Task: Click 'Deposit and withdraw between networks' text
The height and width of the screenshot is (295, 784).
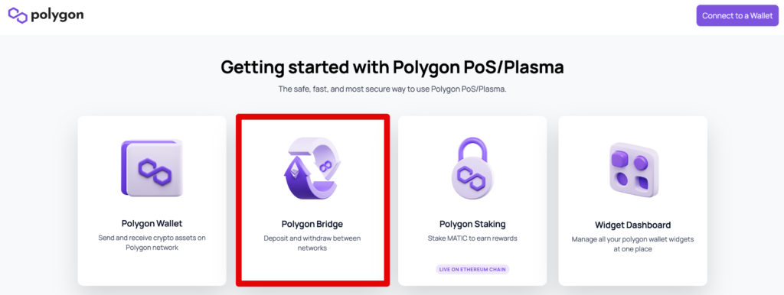Action: [312, 243]
